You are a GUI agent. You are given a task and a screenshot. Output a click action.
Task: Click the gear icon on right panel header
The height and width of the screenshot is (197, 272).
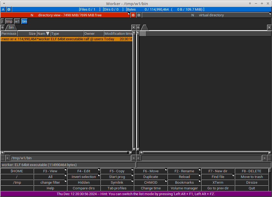coord(139,15)
